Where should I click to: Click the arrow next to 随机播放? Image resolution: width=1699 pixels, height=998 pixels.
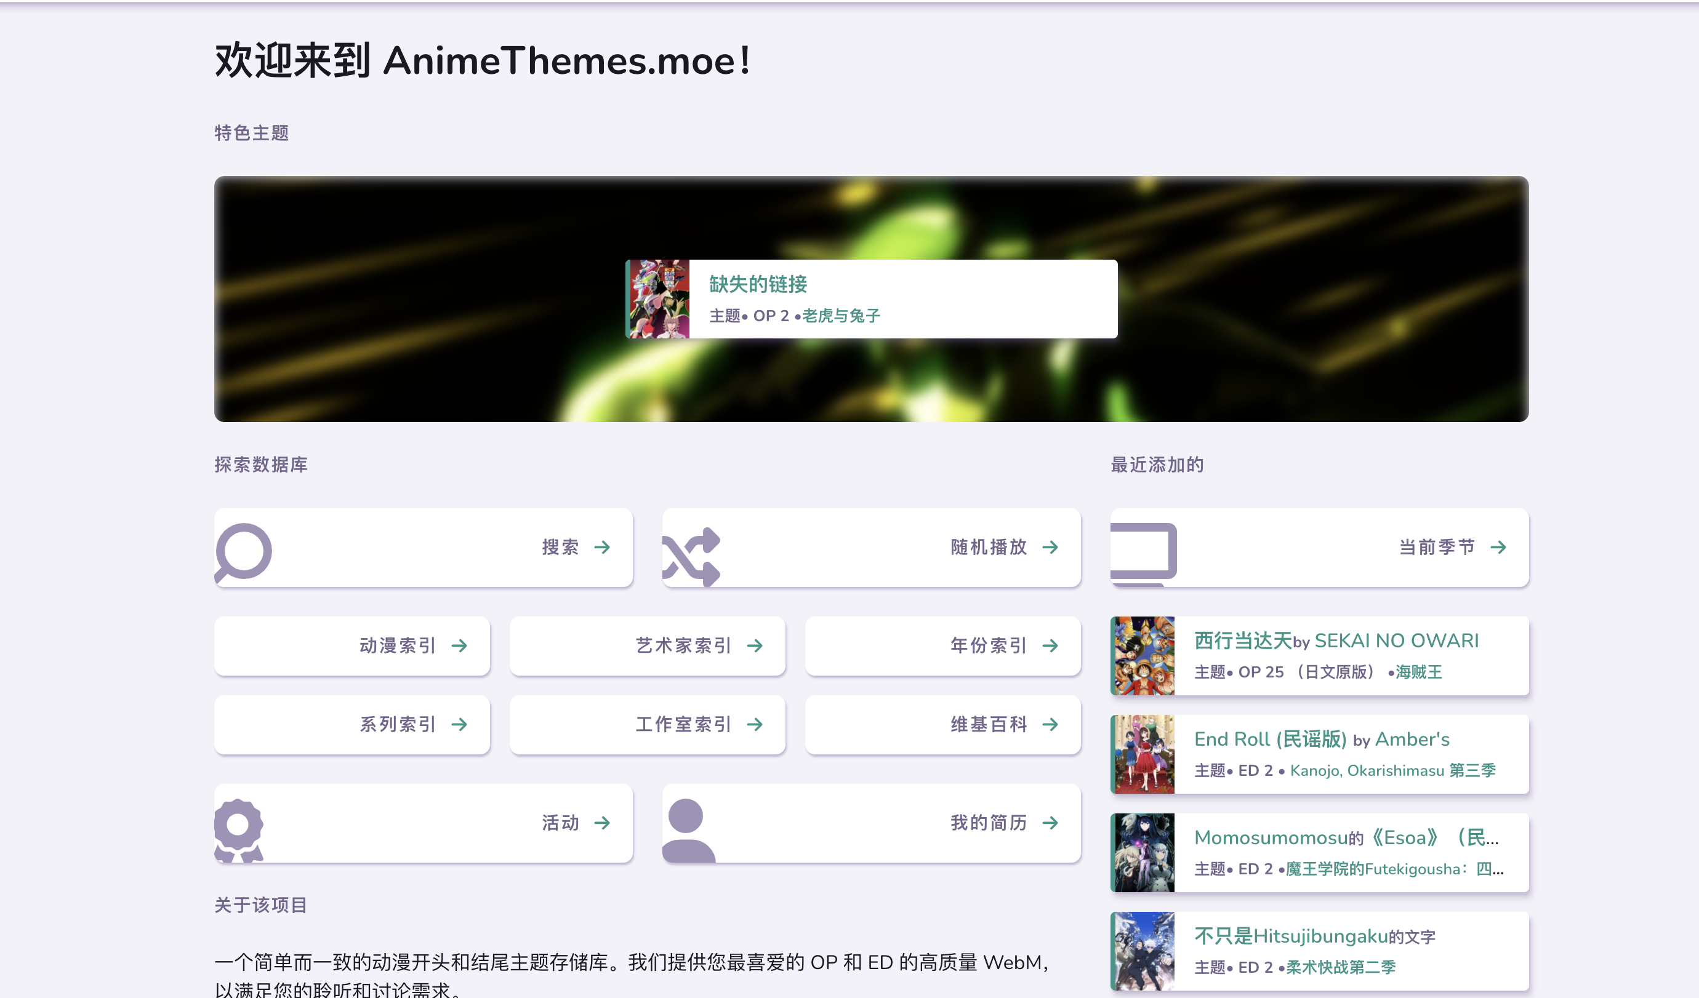(1050, 547)
